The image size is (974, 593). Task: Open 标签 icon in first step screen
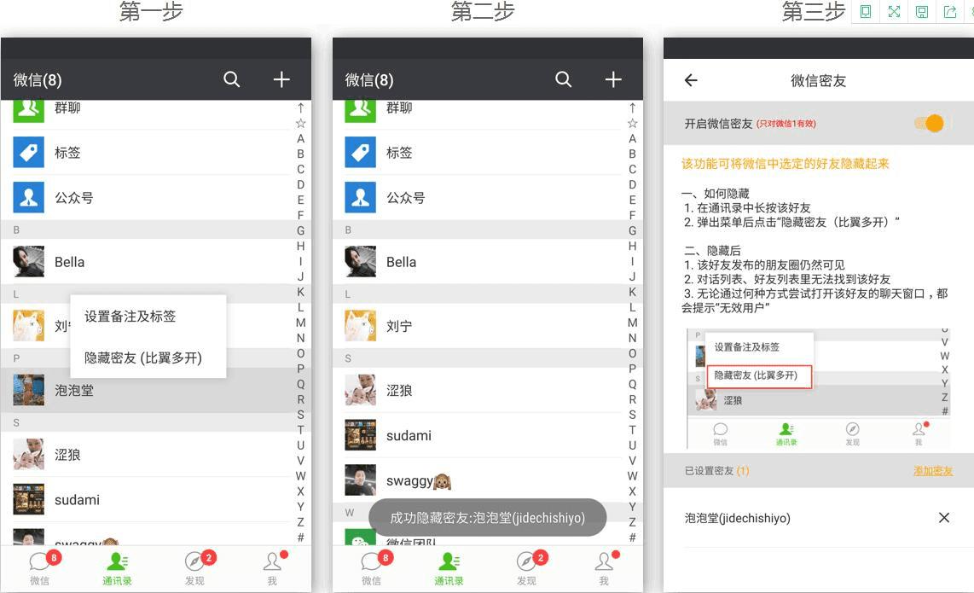29,152
